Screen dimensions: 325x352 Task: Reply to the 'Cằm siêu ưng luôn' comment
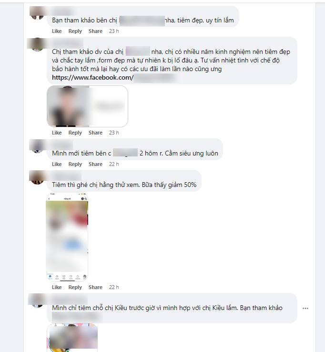click(x=75, y=164)
